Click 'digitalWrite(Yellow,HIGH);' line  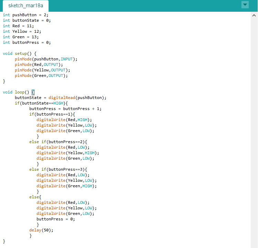[68, 153]
